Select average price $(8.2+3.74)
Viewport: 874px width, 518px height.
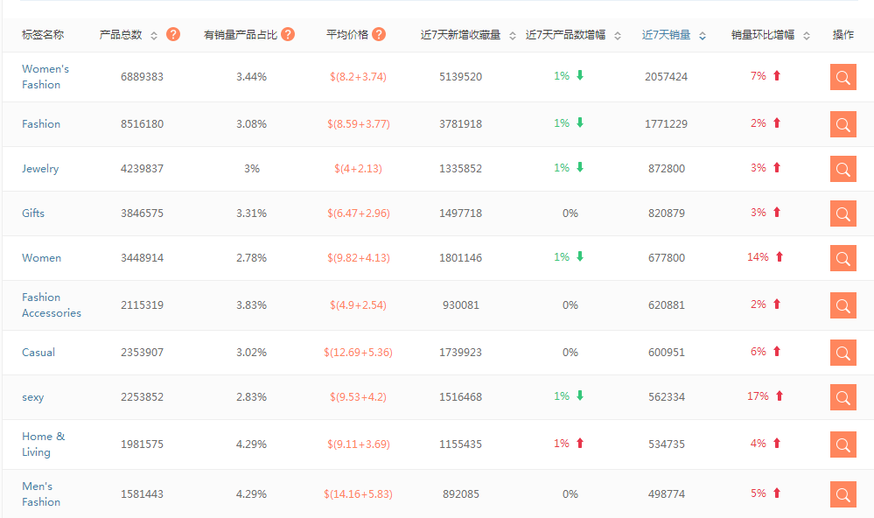coord(358,77)
